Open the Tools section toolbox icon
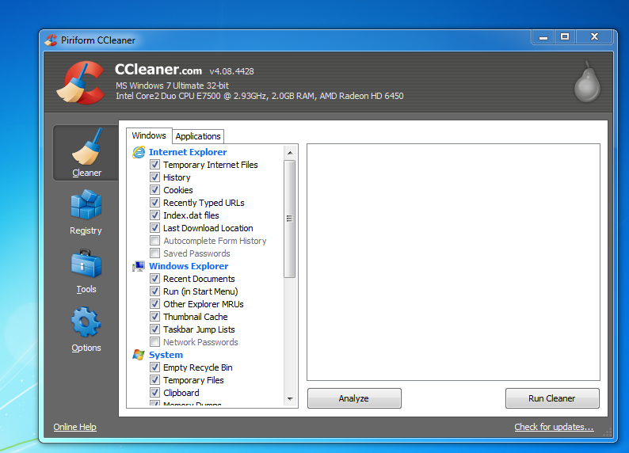The height and width of the screenshot is (453, 629). [x=86, y=264]
